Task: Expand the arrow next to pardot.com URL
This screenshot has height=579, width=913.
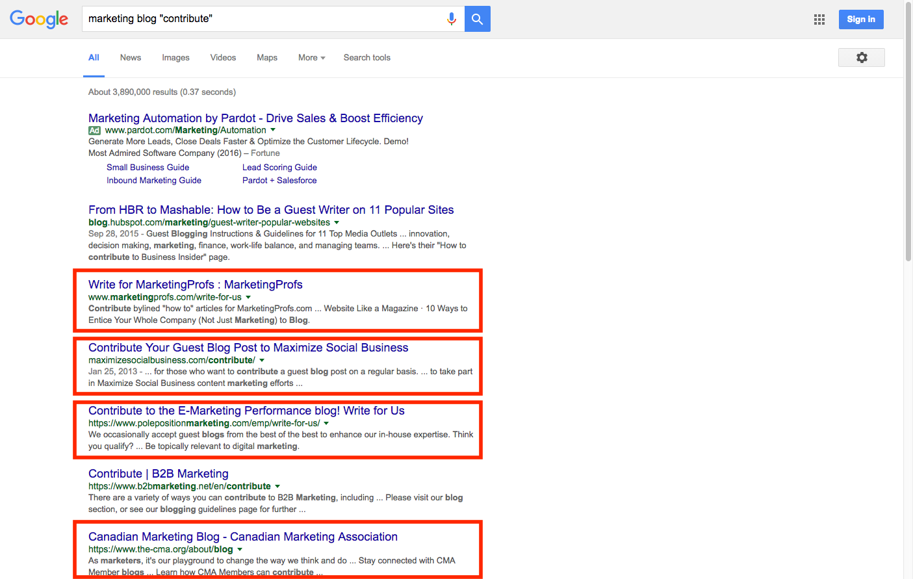Action: coord(273,130)
